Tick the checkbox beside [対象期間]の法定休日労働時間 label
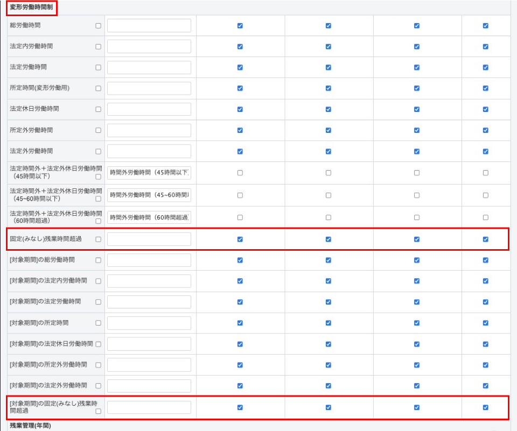Image resolution: width=517 pixels, height=431 pixels. (98, 344)
